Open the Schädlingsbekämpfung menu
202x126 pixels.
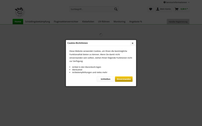tap(37, 22)
